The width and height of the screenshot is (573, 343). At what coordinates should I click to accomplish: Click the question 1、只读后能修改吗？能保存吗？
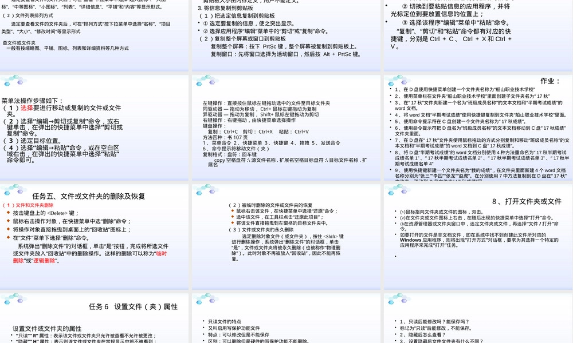tap(434, 321)
